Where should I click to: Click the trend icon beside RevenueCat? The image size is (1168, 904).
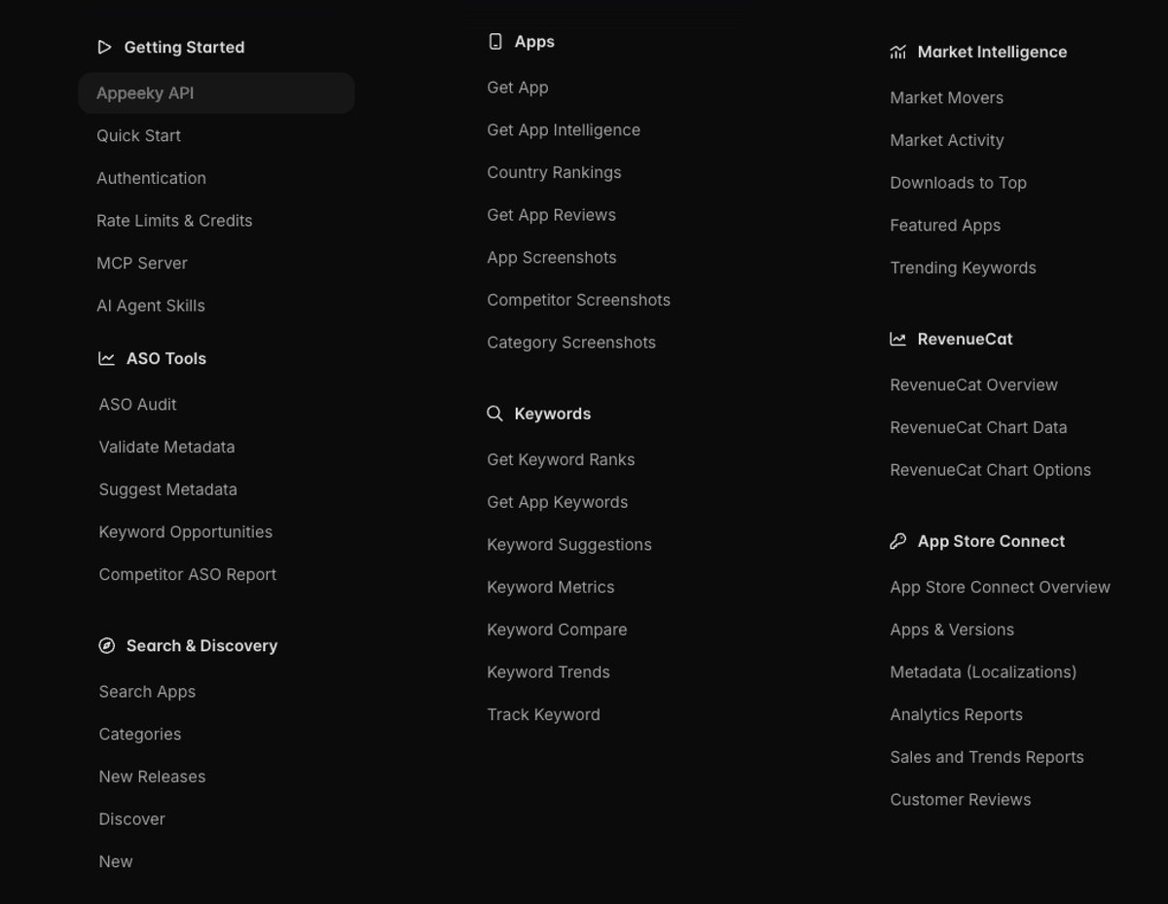point(897,339)
